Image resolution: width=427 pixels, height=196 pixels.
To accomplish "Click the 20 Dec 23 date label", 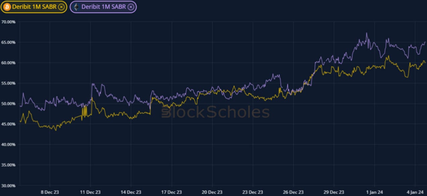I will click(x=212, y=192).
